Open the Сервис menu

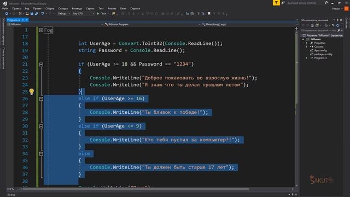90,9
